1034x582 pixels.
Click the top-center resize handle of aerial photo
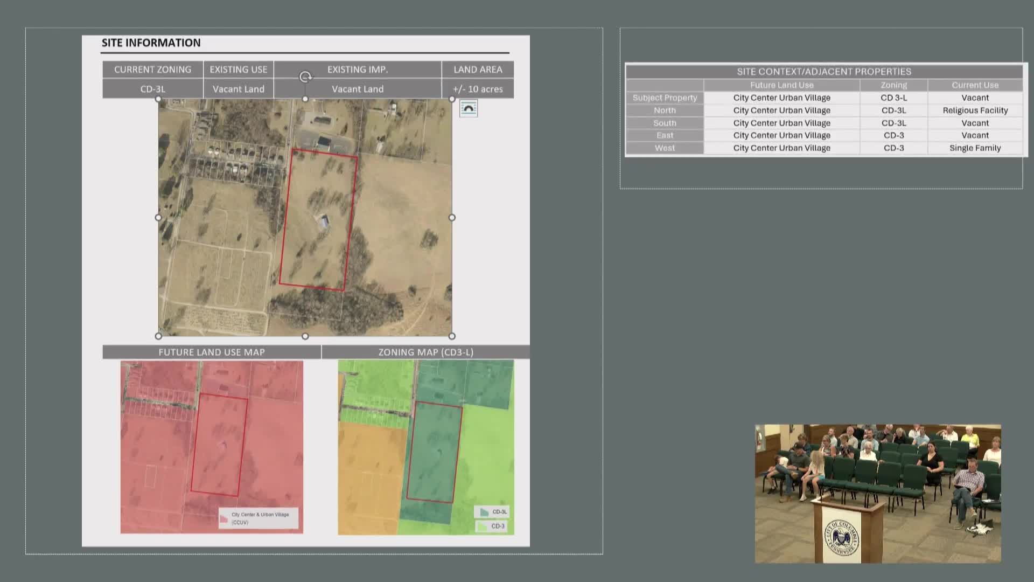coord(305,99)
